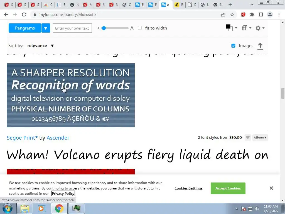The height and width of the screenshot is (214, 285).
Task: Reload the myfonts page
Action: point(24,14)
